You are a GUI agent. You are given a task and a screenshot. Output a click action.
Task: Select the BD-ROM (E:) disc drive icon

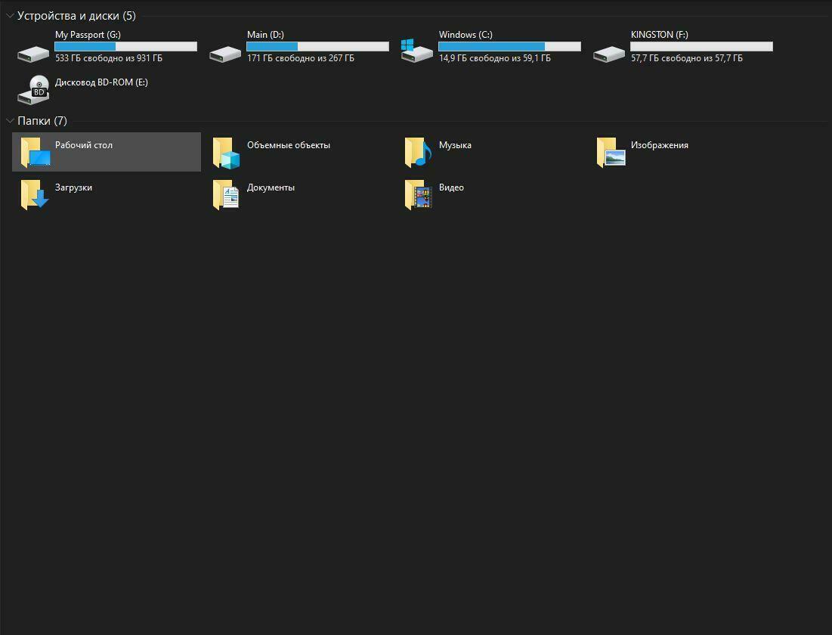point(33,90)
